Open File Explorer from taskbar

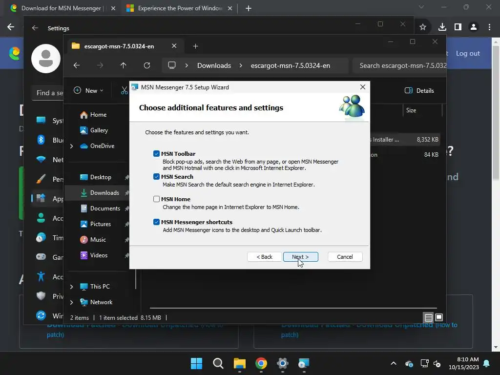click(239, 363)
